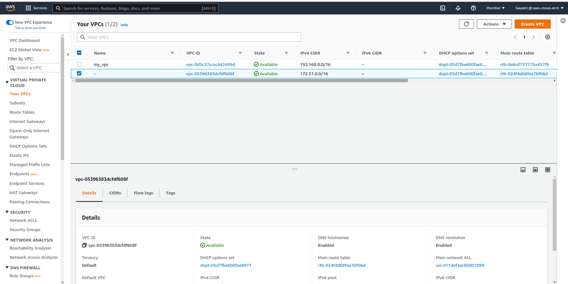Open the vpc-0d5c37ccacd42d99d link

tap(210, 64)
